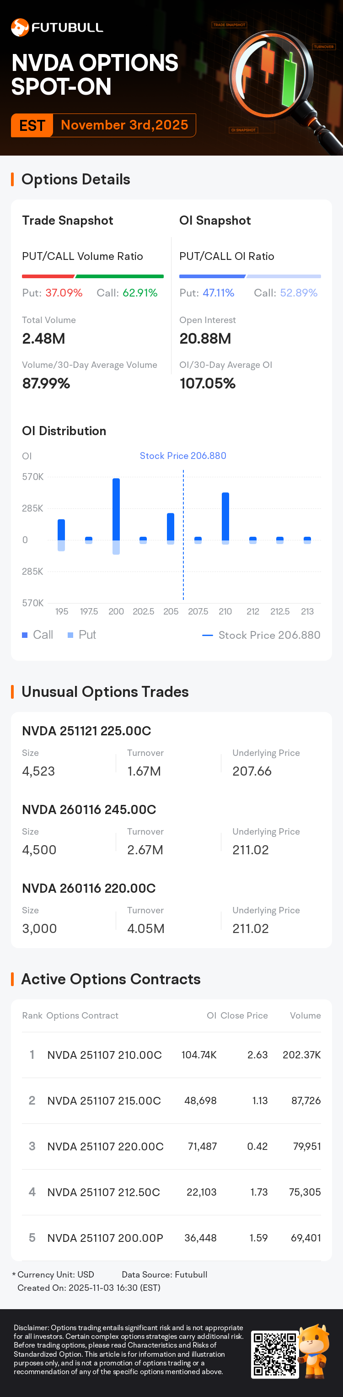
Task: Click the orange EST badge
Action: tap(32, 125)
